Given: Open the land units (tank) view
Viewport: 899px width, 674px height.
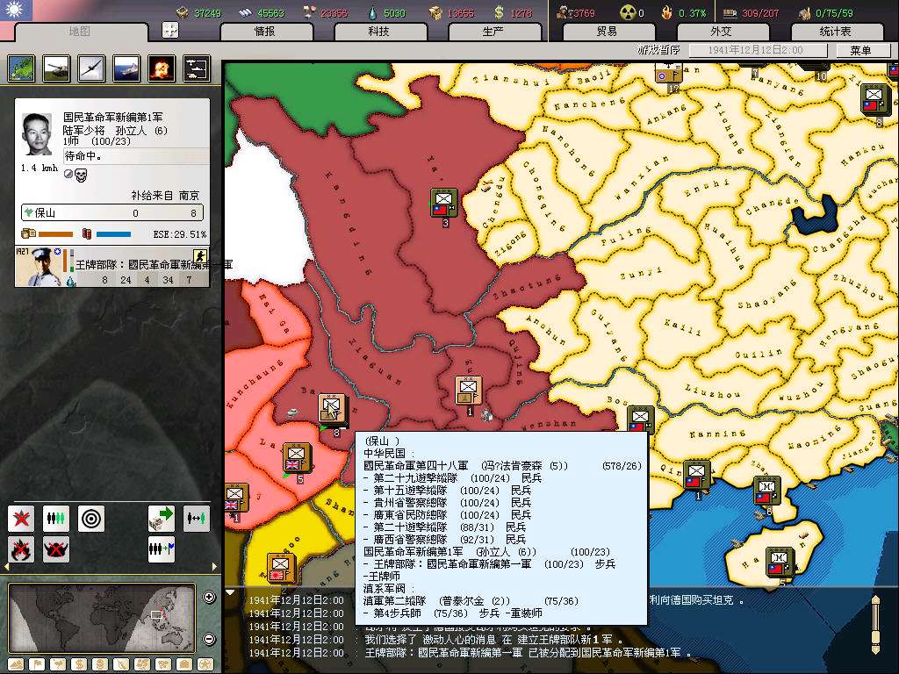Looking at the screenshot, I should click(56, 68).
